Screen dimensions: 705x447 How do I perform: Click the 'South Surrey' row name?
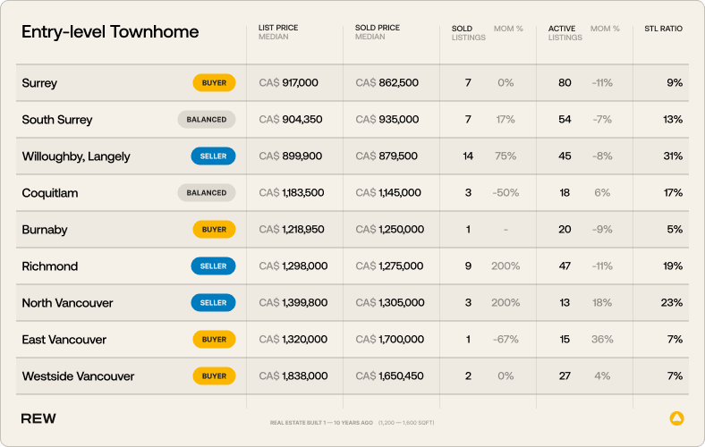pos(57,120)
